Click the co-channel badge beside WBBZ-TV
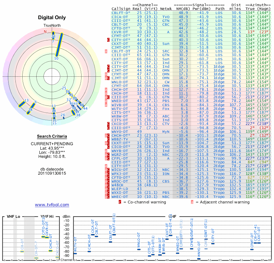Viewport: 274px width, 263px height. point(108,139)
